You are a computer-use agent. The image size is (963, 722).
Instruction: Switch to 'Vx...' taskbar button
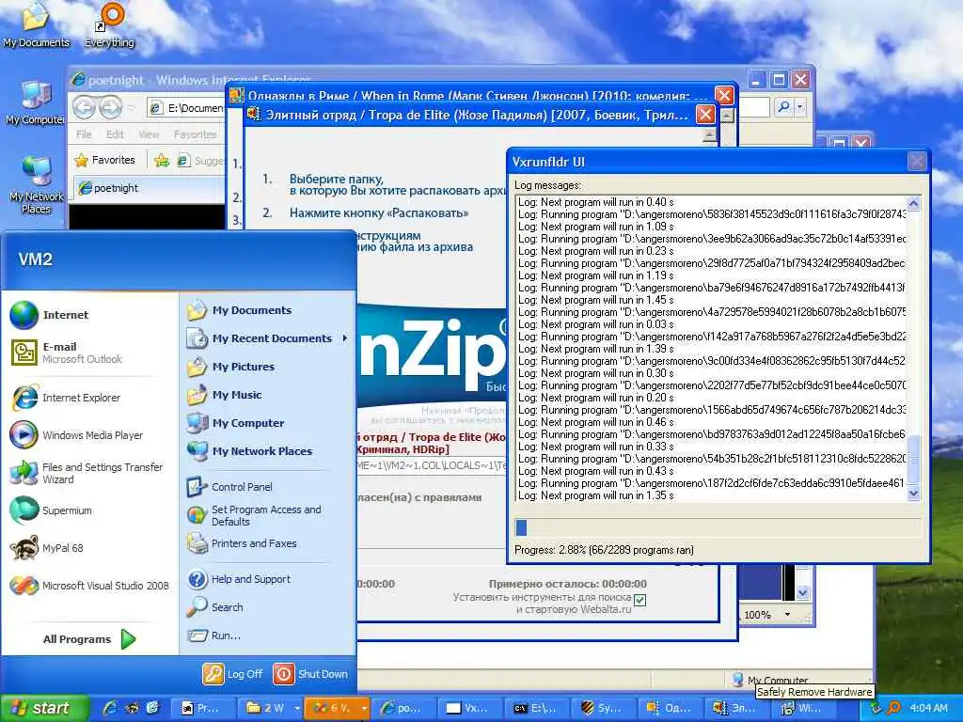coord(470,709)
